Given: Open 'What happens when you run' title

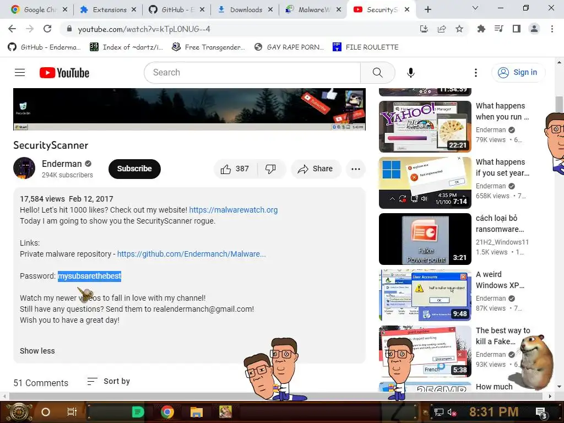Looking at the screenshot, I should (x=502, y=111).
